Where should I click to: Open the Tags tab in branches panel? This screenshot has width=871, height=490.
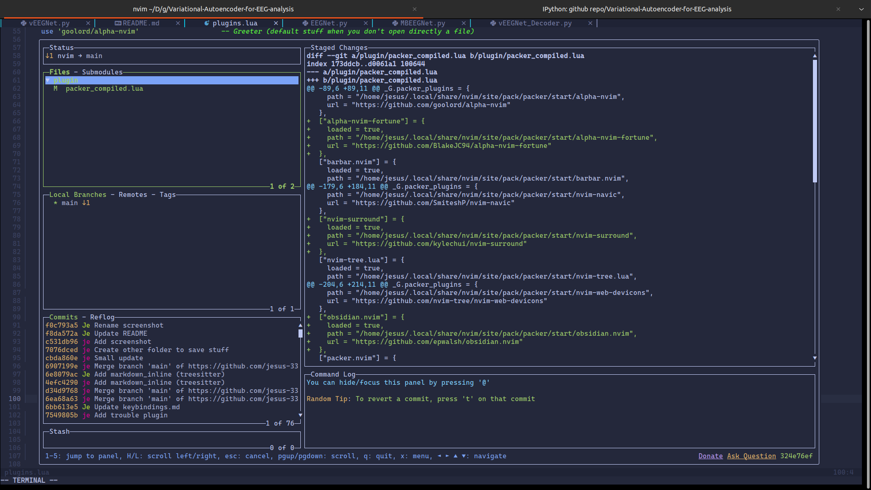167,195
